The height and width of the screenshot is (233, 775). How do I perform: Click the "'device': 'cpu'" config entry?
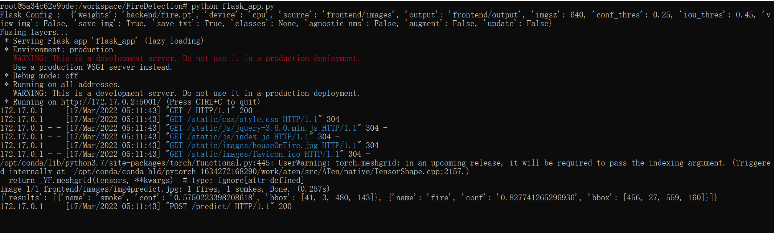click(x=238, y=15)
